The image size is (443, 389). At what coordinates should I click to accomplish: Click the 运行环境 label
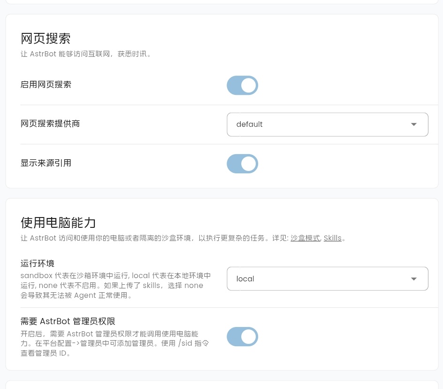tap(37, 264)
